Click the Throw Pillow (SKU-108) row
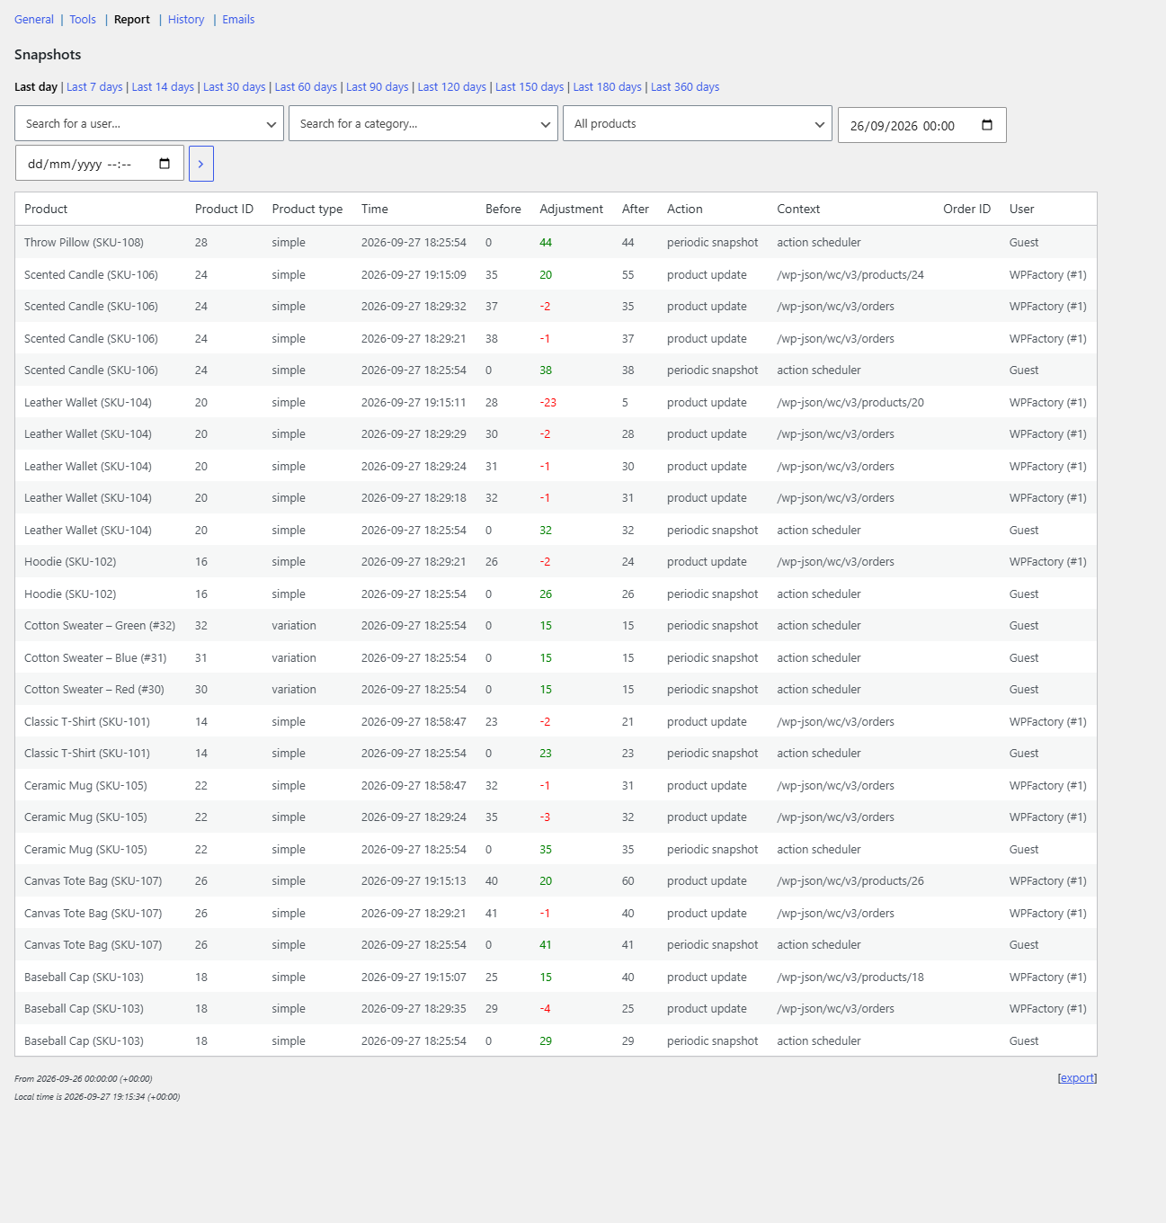Screen dimensions: 1166x1223 click(x=556, y=243)
